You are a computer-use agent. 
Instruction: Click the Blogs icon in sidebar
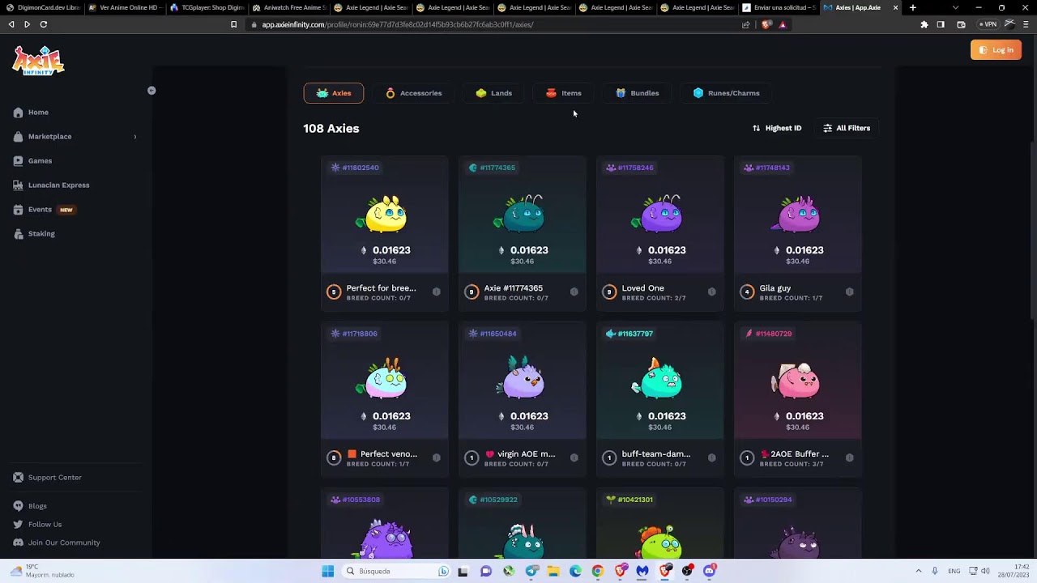18,506
